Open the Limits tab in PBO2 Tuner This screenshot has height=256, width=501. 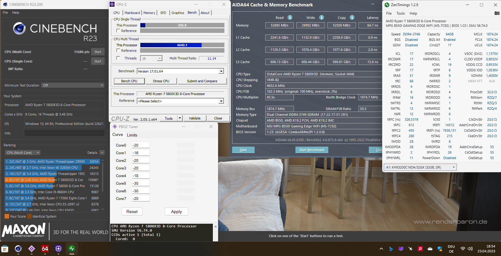pyautogui.click(x=132, y=135)
